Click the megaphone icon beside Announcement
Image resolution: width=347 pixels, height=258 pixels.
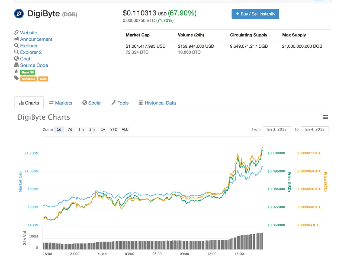coord(17,39)
